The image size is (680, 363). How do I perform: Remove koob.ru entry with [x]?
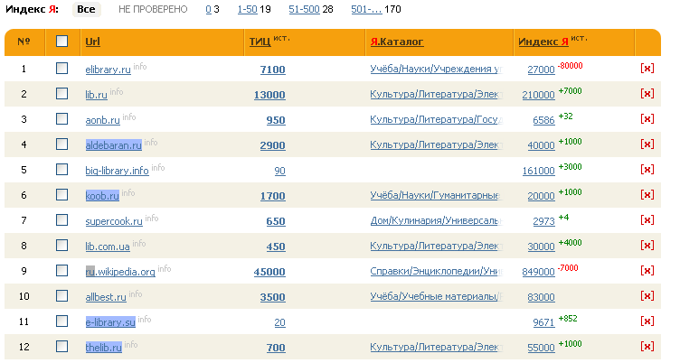click(647, 195)
